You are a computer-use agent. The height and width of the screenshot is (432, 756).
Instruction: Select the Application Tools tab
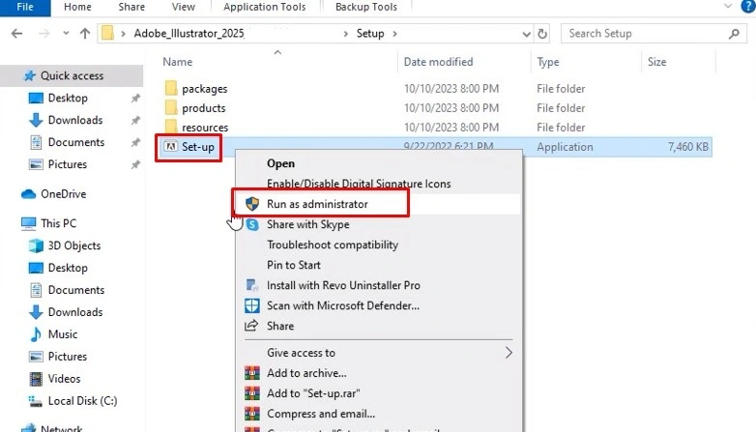[265, 7]
